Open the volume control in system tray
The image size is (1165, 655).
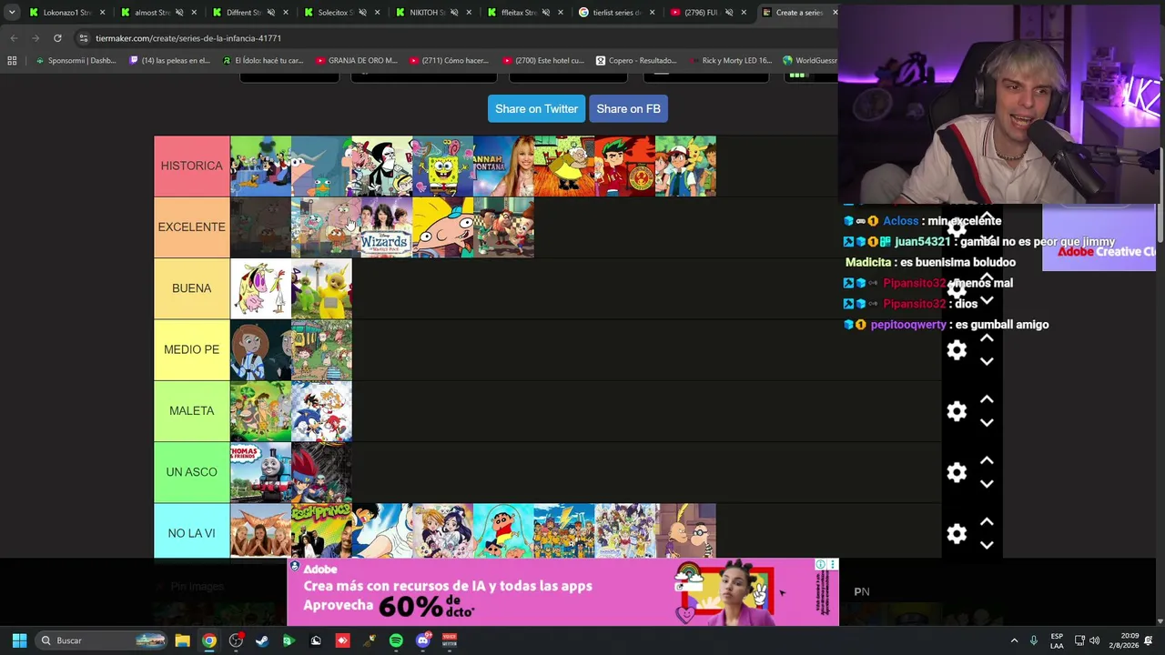coord(1094,640)
